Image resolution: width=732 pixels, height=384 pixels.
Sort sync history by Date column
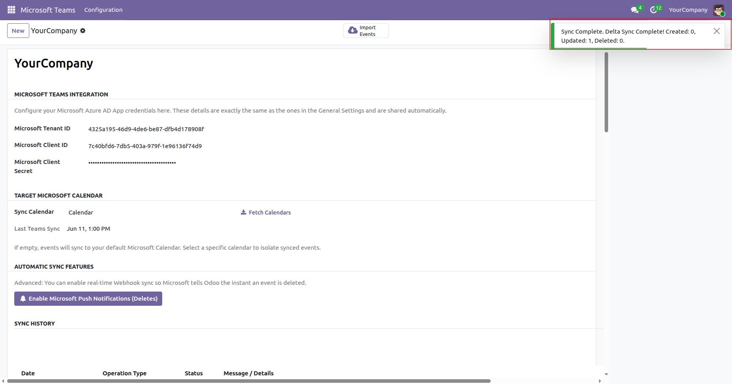[x=28, y=373]
